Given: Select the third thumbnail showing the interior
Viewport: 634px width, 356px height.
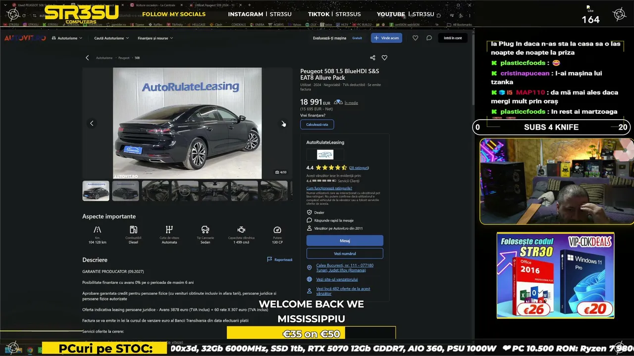Looking at the screenshot, I should click(x=156, y=191).
